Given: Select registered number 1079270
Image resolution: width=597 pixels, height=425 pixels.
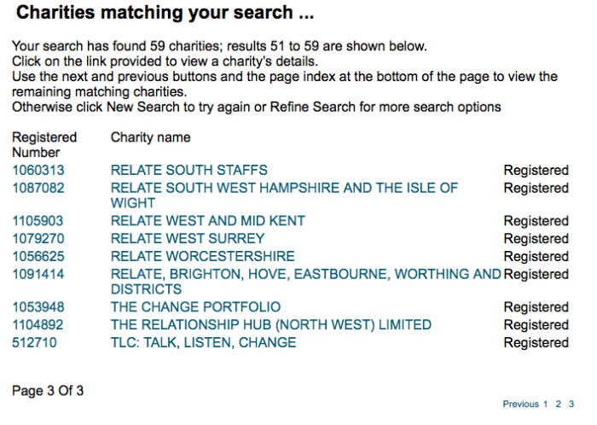Looking at the screenshot, I should [38, 239].
